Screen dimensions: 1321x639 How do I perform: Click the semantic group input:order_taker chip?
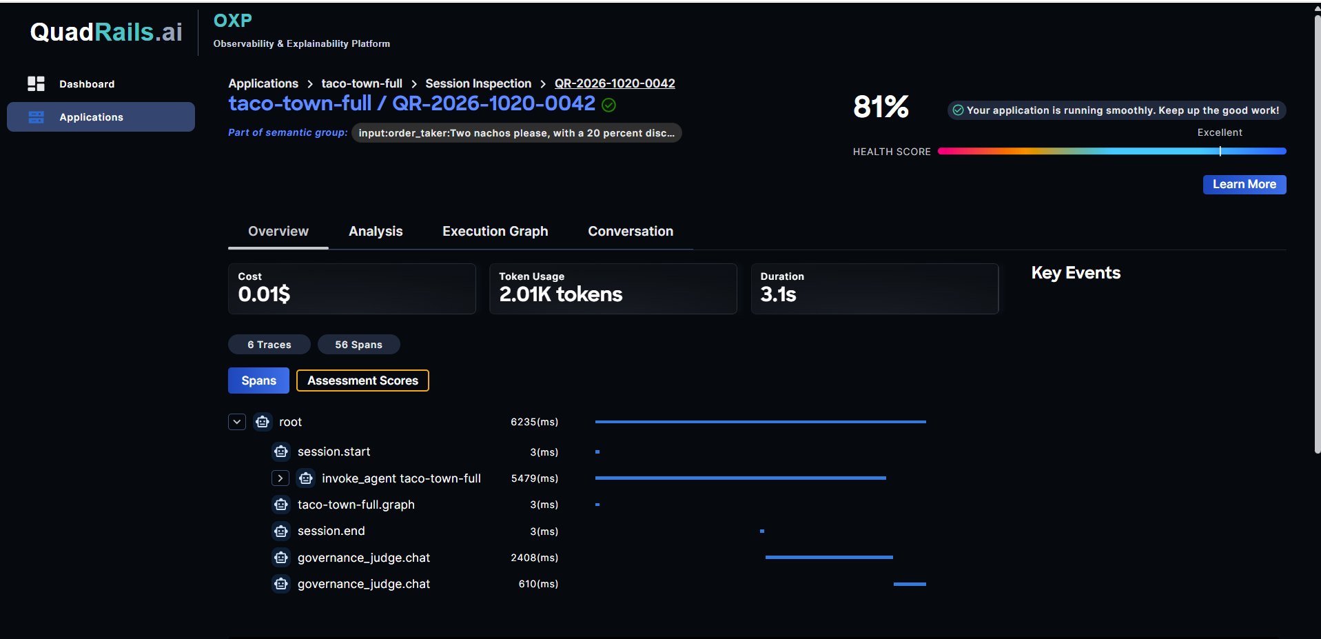coord(517,133)
